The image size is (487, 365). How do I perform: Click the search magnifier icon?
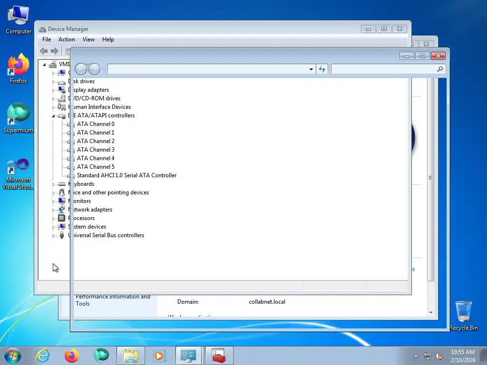pos(440,69)
